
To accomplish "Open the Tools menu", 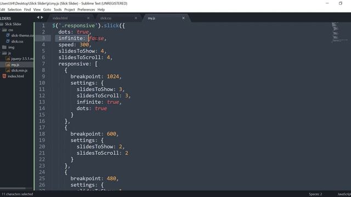I will click(58, 10).
